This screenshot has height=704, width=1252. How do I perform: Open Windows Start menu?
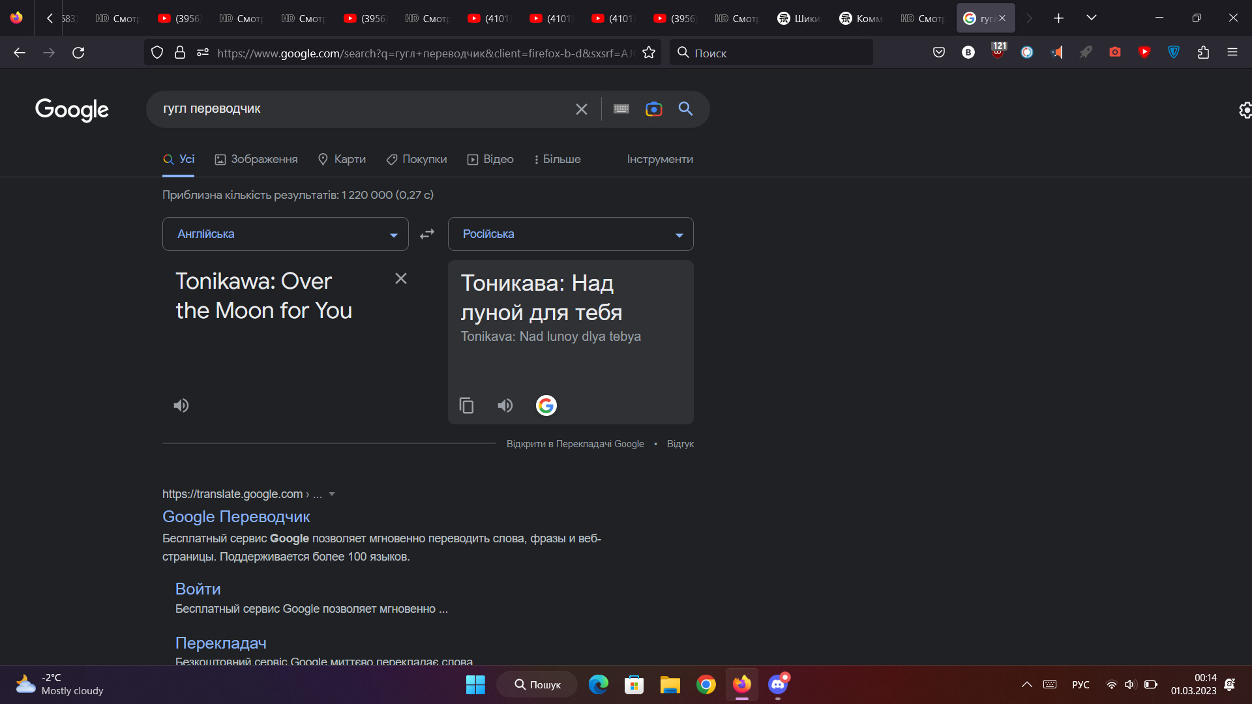pos(475,684)
